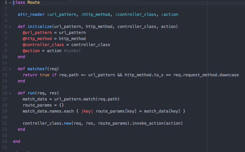The width and height of the screenshot is (245, 152).
Task: Click the |key| block parameter
Action: pos(87,111)
